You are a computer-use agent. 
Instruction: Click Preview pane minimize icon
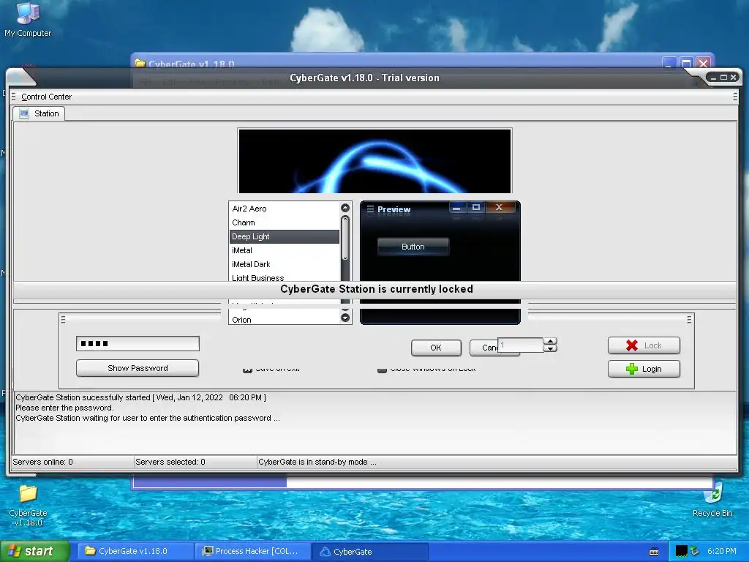[x=456, y=207]
